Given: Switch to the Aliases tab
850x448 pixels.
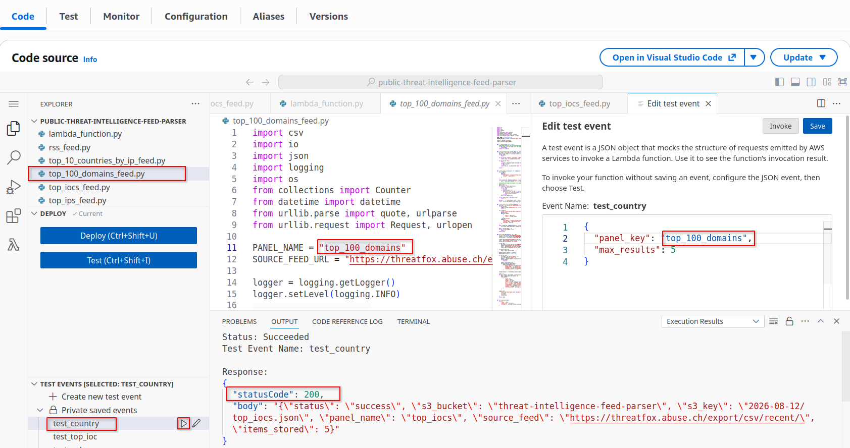Looking at the screenshot, I should [269, 16].
